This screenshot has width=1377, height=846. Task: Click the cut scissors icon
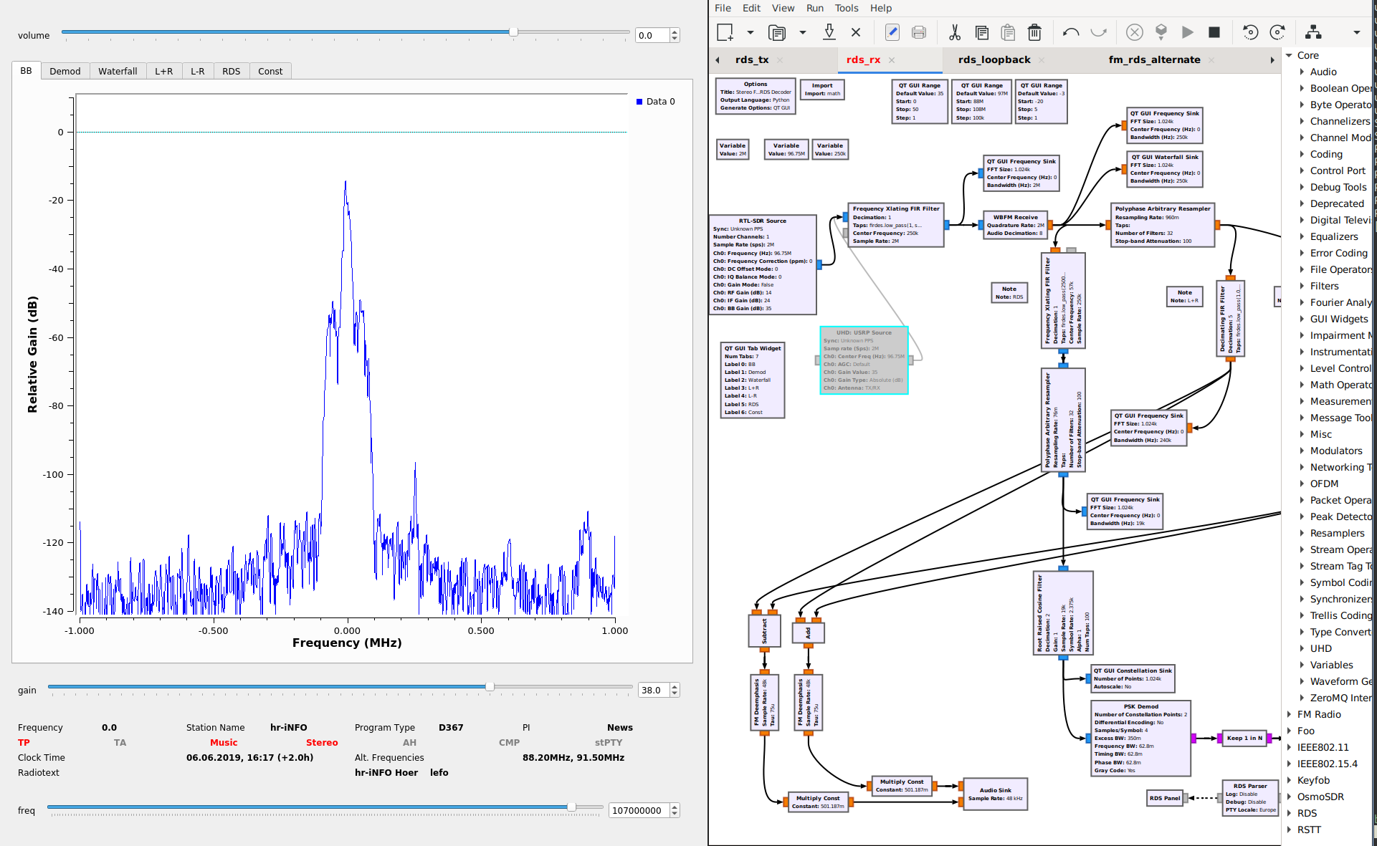click(x=954, y=32)
